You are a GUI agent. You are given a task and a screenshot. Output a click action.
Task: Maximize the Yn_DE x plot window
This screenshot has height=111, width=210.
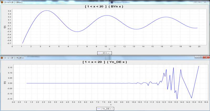point(201,57)
